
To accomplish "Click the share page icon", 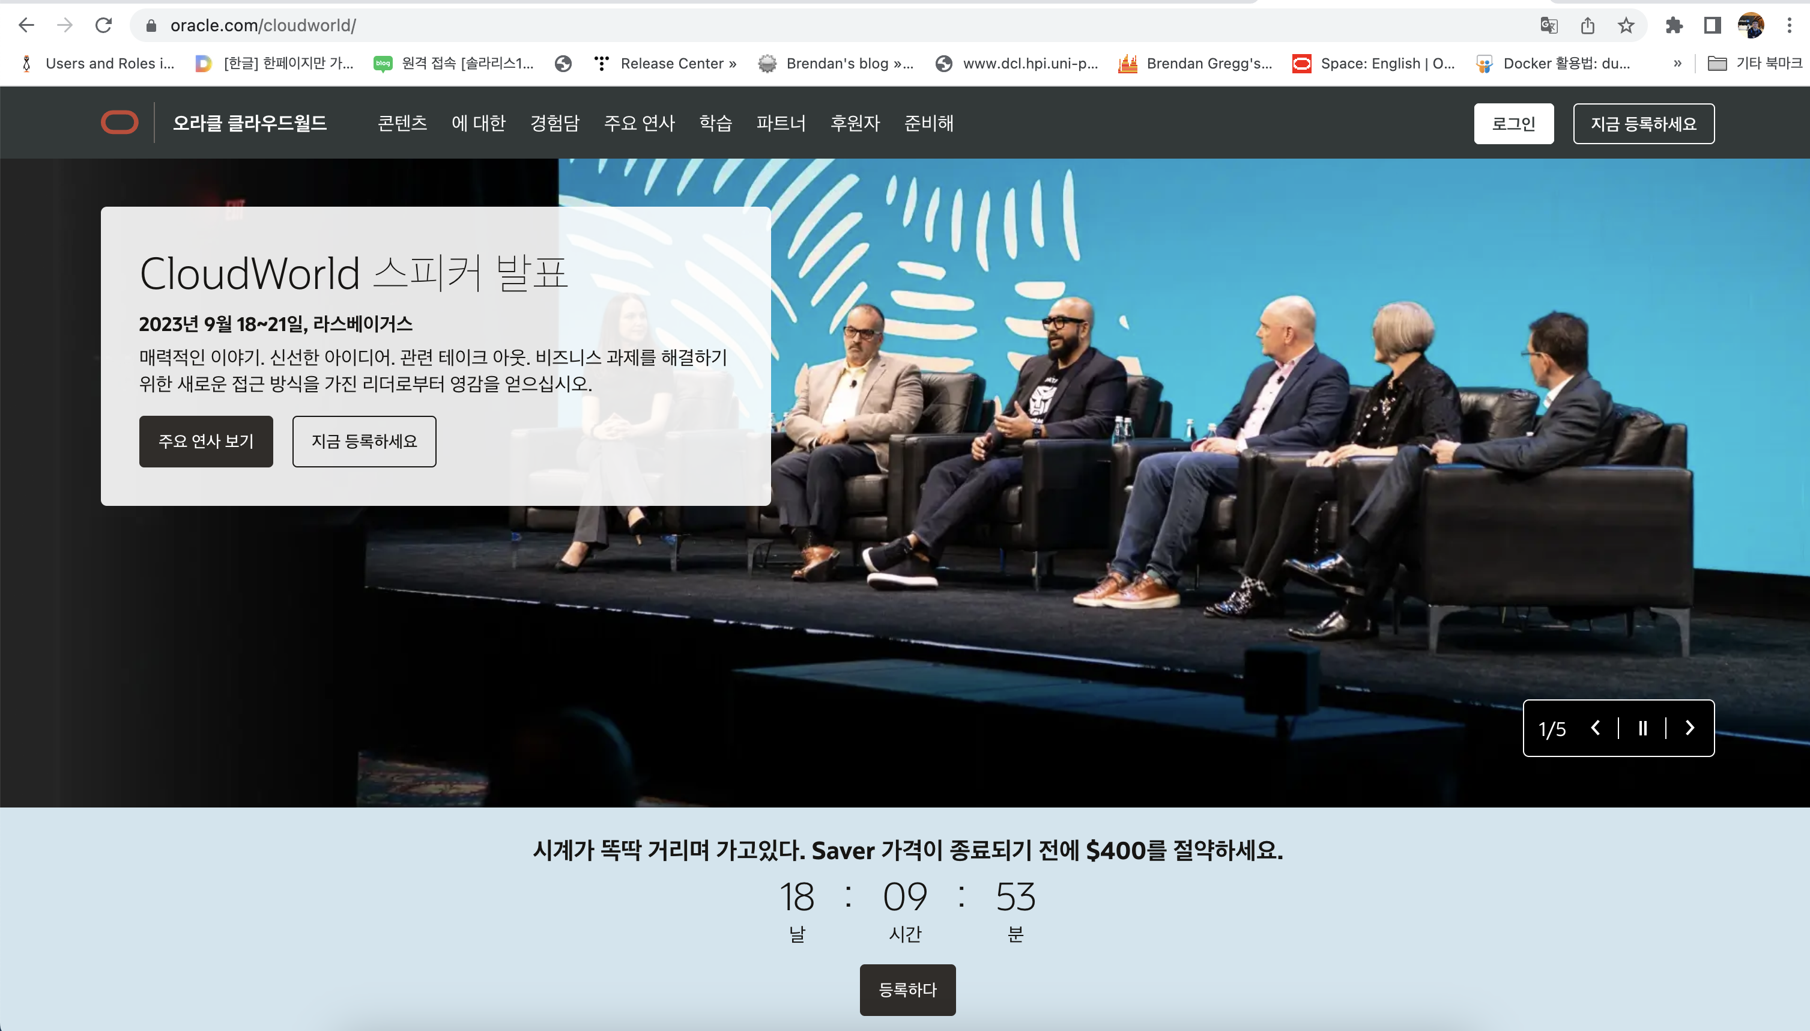I will (x=1587, y=25).
